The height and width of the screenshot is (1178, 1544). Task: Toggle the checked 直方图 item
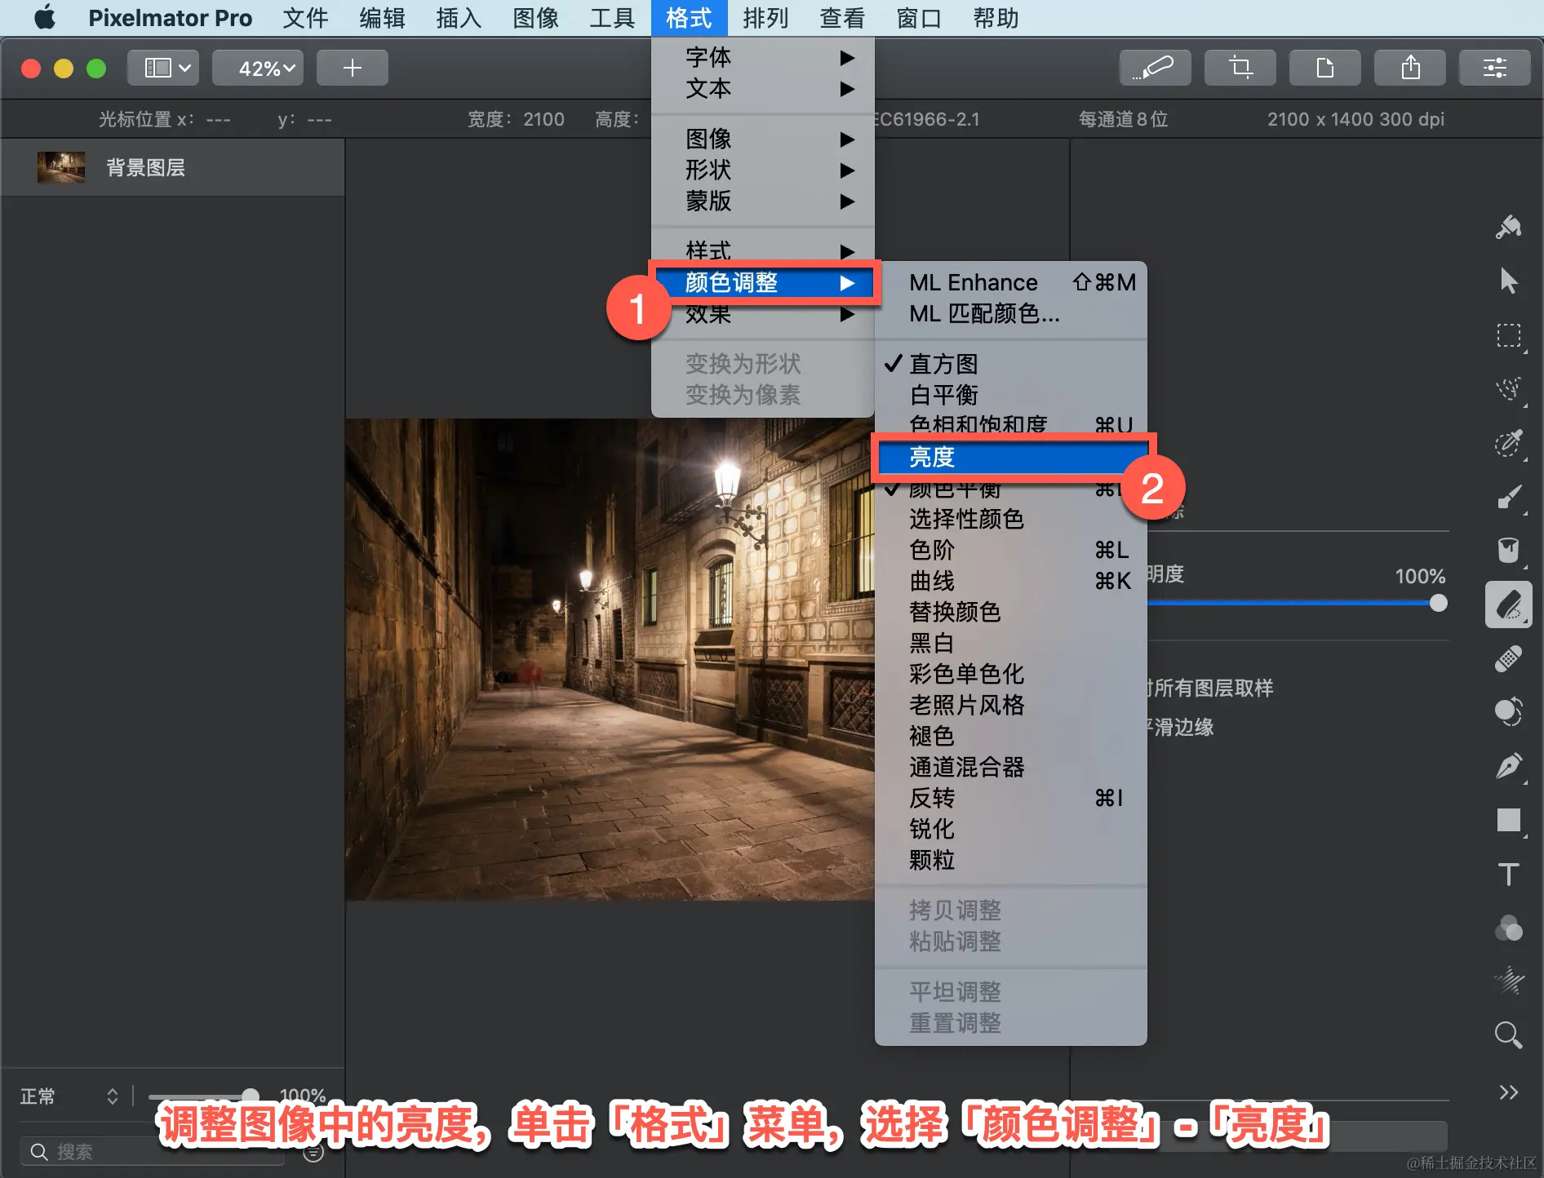[x=1010, y=364]
